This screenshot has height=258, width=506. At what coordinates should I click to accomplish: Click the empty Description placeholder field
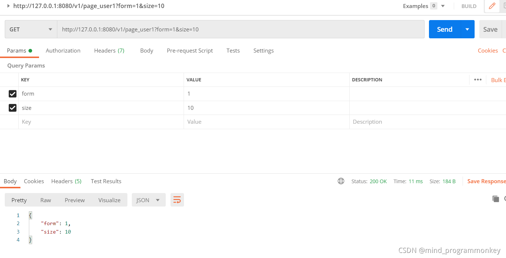[x=428, y=122]
